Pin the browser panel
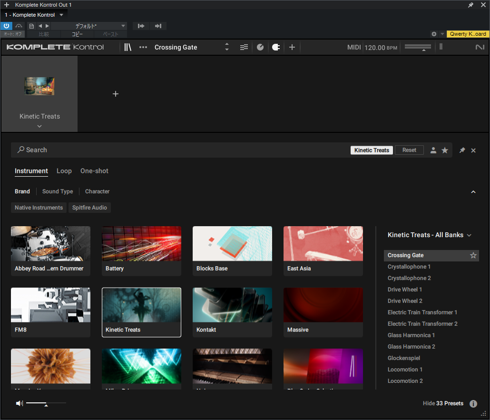 (x=462, y=150)
